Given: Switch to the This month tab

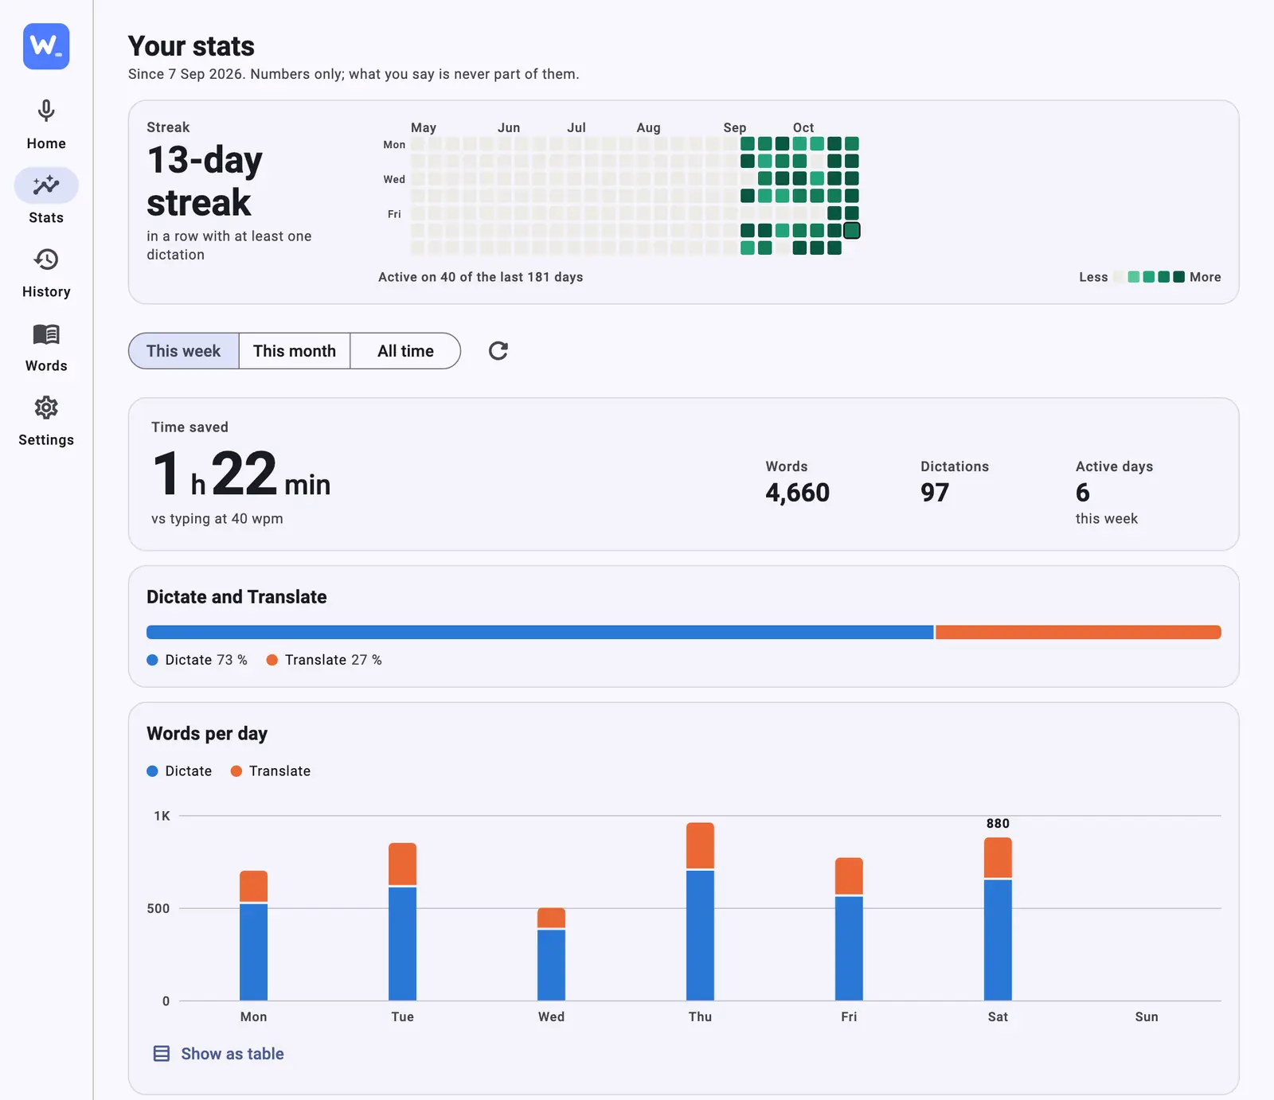Looking at the screenshot, I should click(295, 351).
